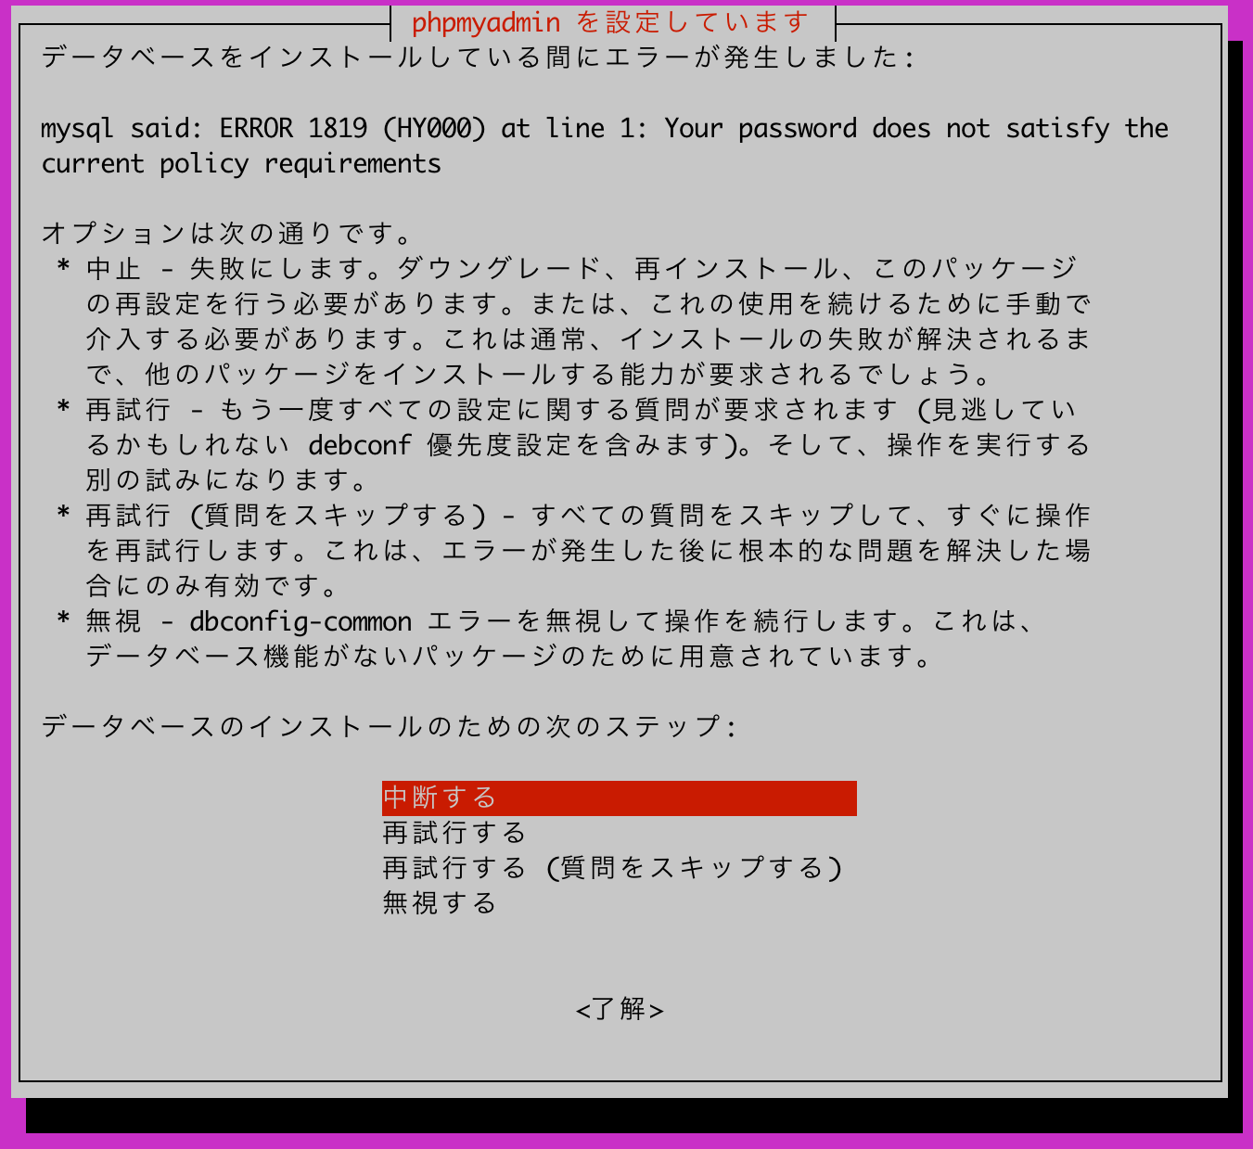Click the 'debconf 優先度設定を含みます' line

click(588, 445)
